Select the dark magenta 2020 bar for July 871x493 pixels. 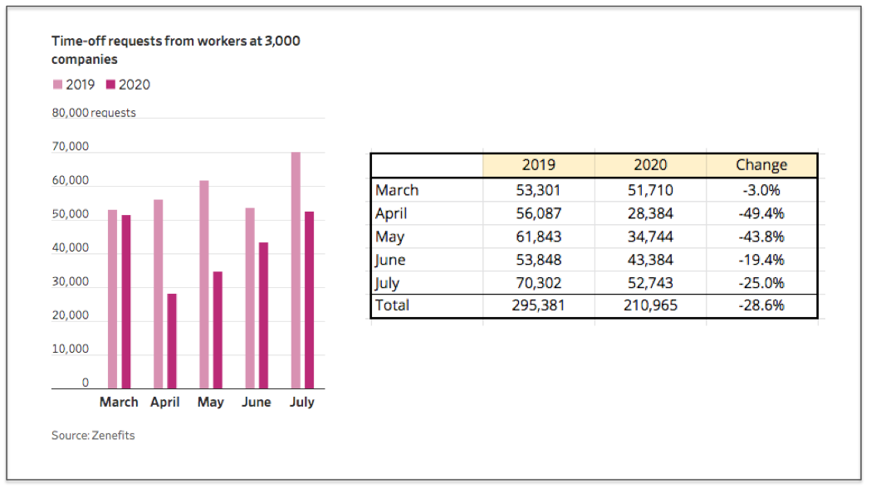[310, 300]
